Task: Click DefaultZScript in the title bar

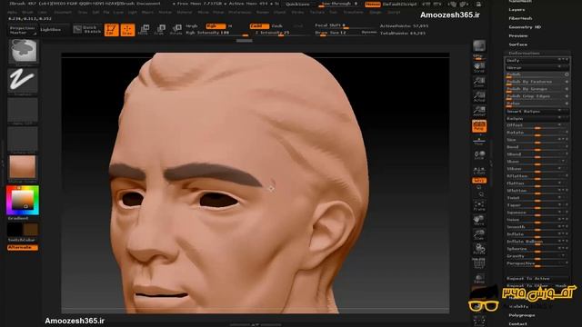Action: pos(400,4)
